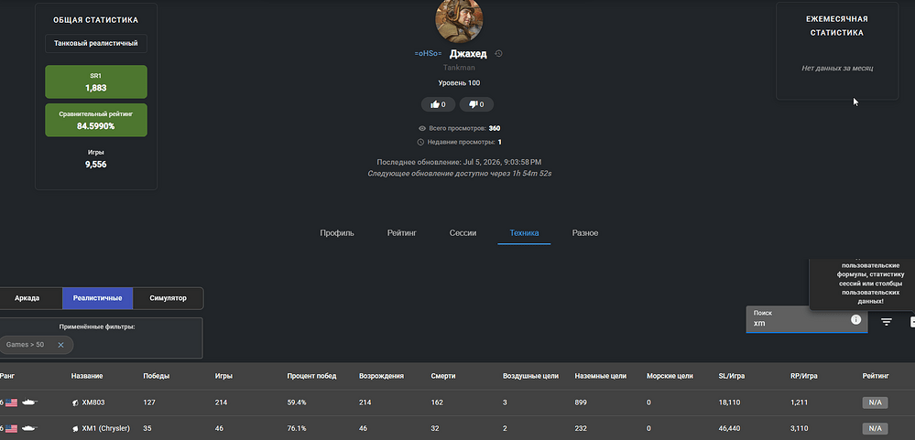Click the Games > 50 filter chip
Viewport: 915px width, 440px height.
pyautogui.click(x=36, y=345)
